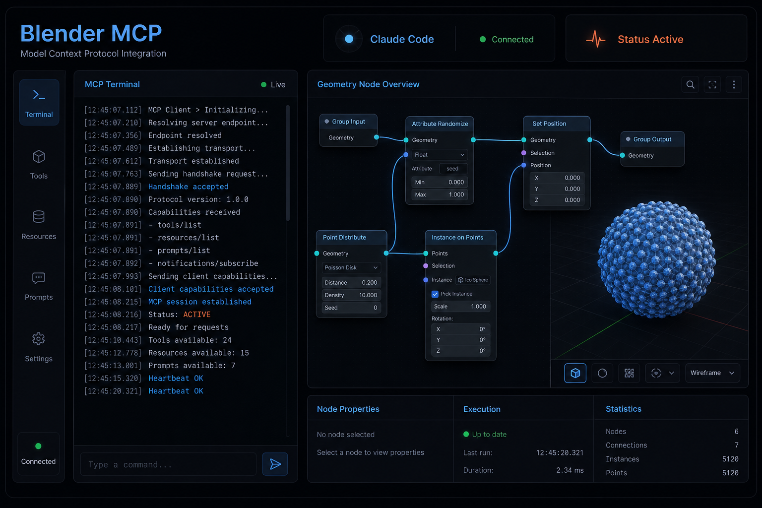Screen dimensions: 762x508
Task: Click the send command arrow button
Action: [x=275, y=464]
